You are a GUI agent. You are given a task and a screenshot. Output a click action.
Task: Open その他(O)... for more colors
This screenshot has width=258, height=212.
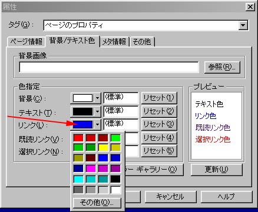point(97,203)
